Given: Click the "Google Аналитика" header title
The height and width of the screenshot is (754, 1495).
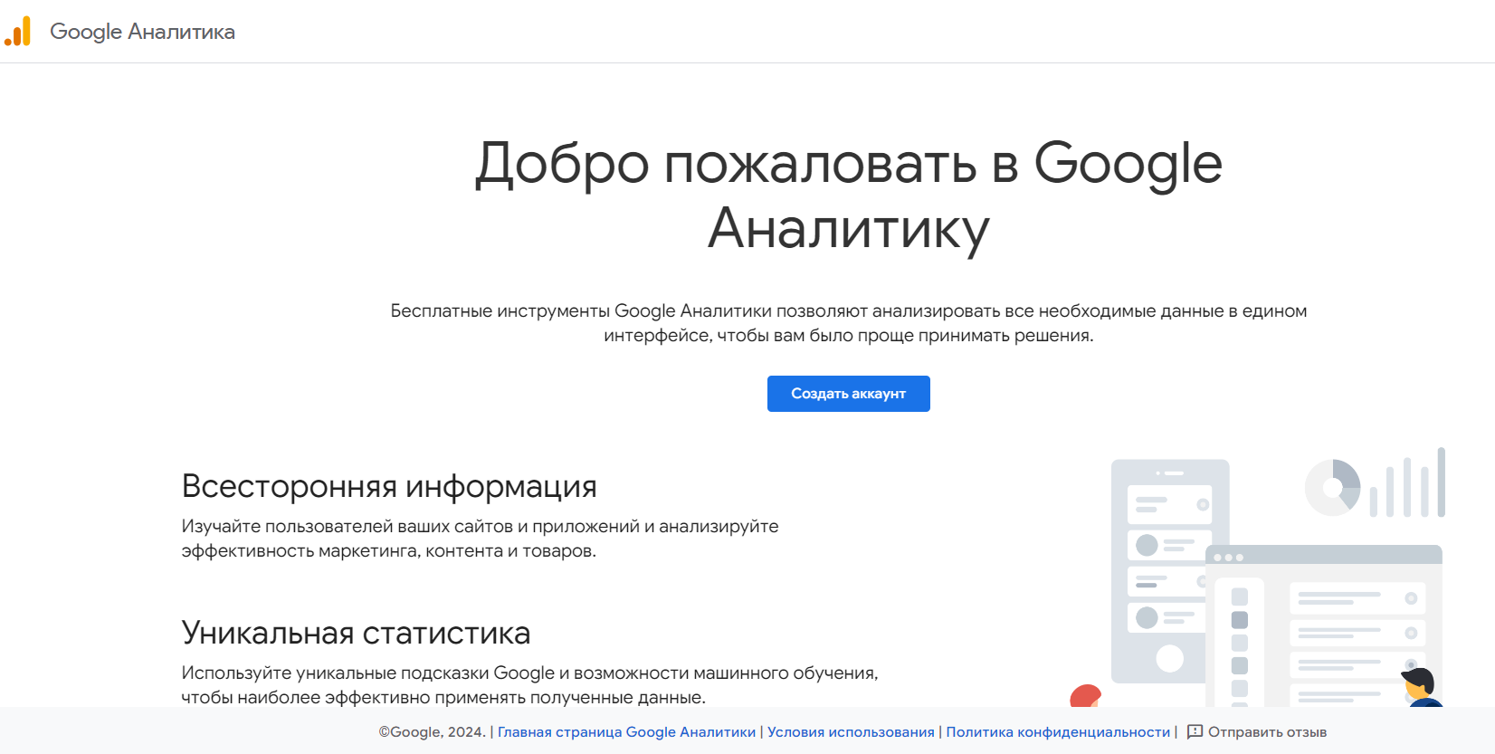Looking at the screenshot, I should click(x=142, y=32).
